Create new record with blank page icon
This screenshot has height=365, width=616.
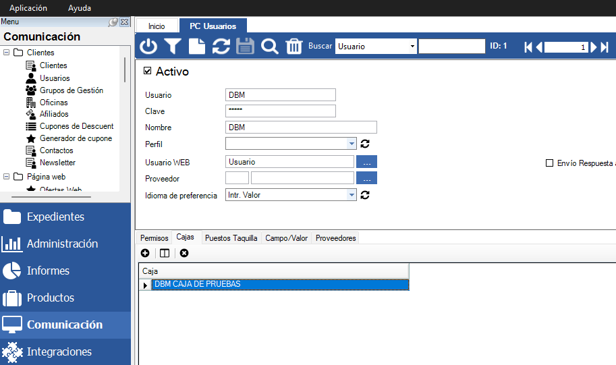coord(196,47)
